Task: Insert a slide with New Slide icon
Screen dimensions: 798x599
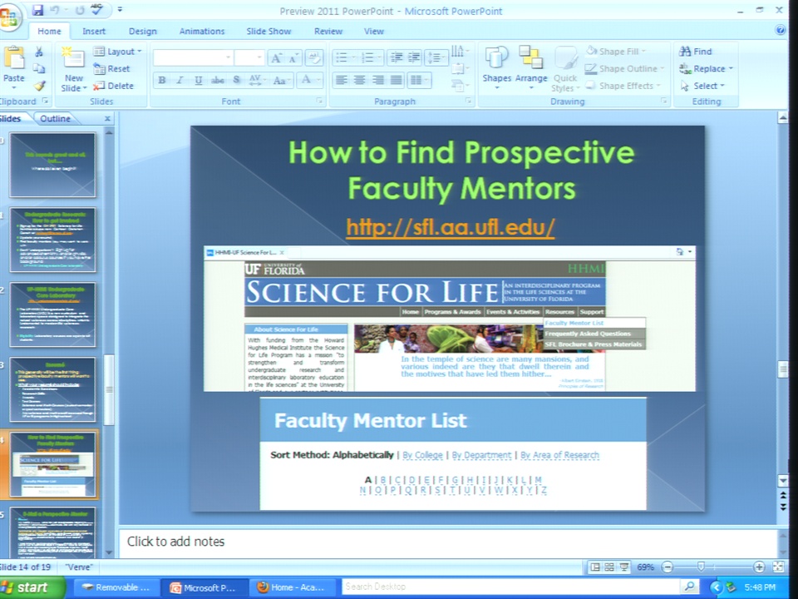Action: pos(74,58)
